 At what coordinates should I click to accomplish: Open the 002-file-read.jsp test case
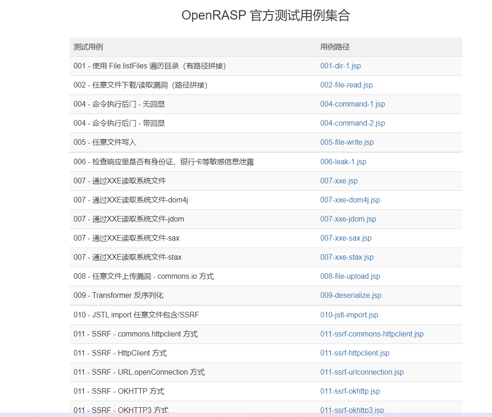(x=346, y=85)
